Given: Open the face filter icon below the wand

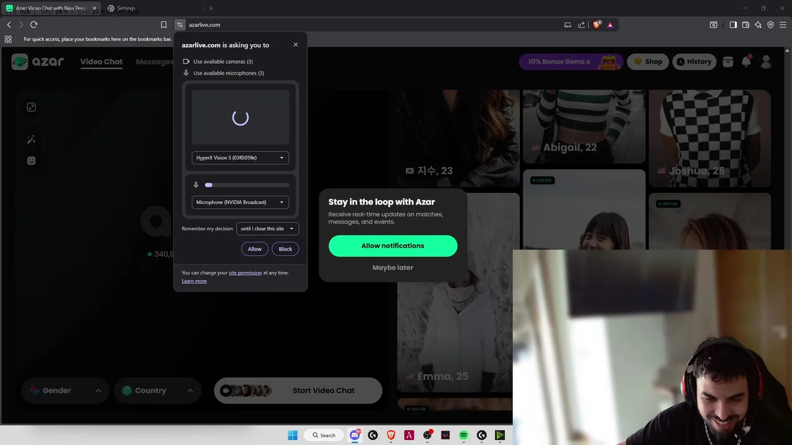Looking at the screenshot, I should [31, 161].
